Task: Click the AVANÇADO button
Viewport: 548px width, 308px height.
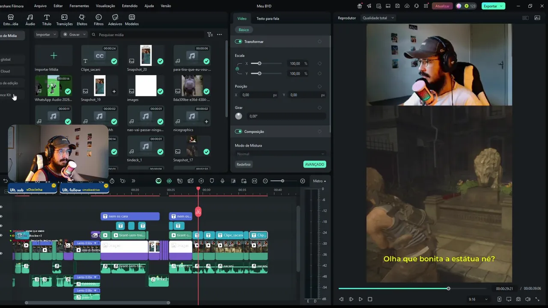Action: click(315, 164)
